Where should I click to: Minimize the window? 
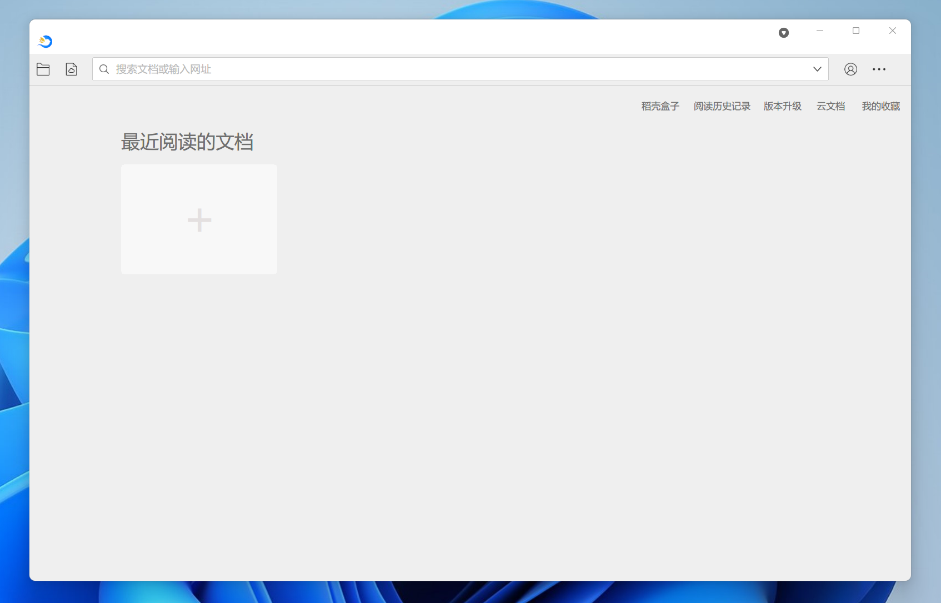pos(819,31)
